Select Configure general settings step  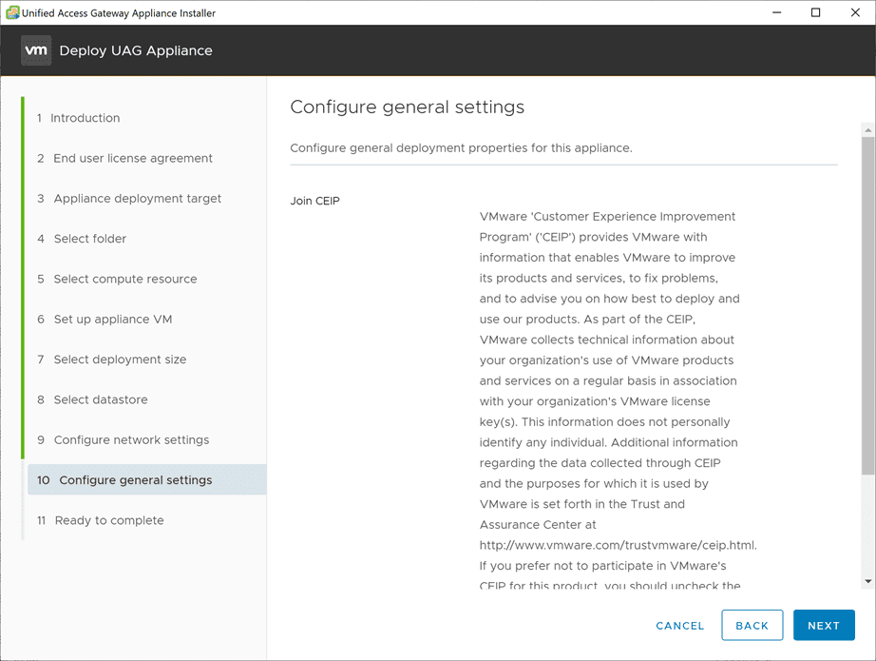(135, 480)
